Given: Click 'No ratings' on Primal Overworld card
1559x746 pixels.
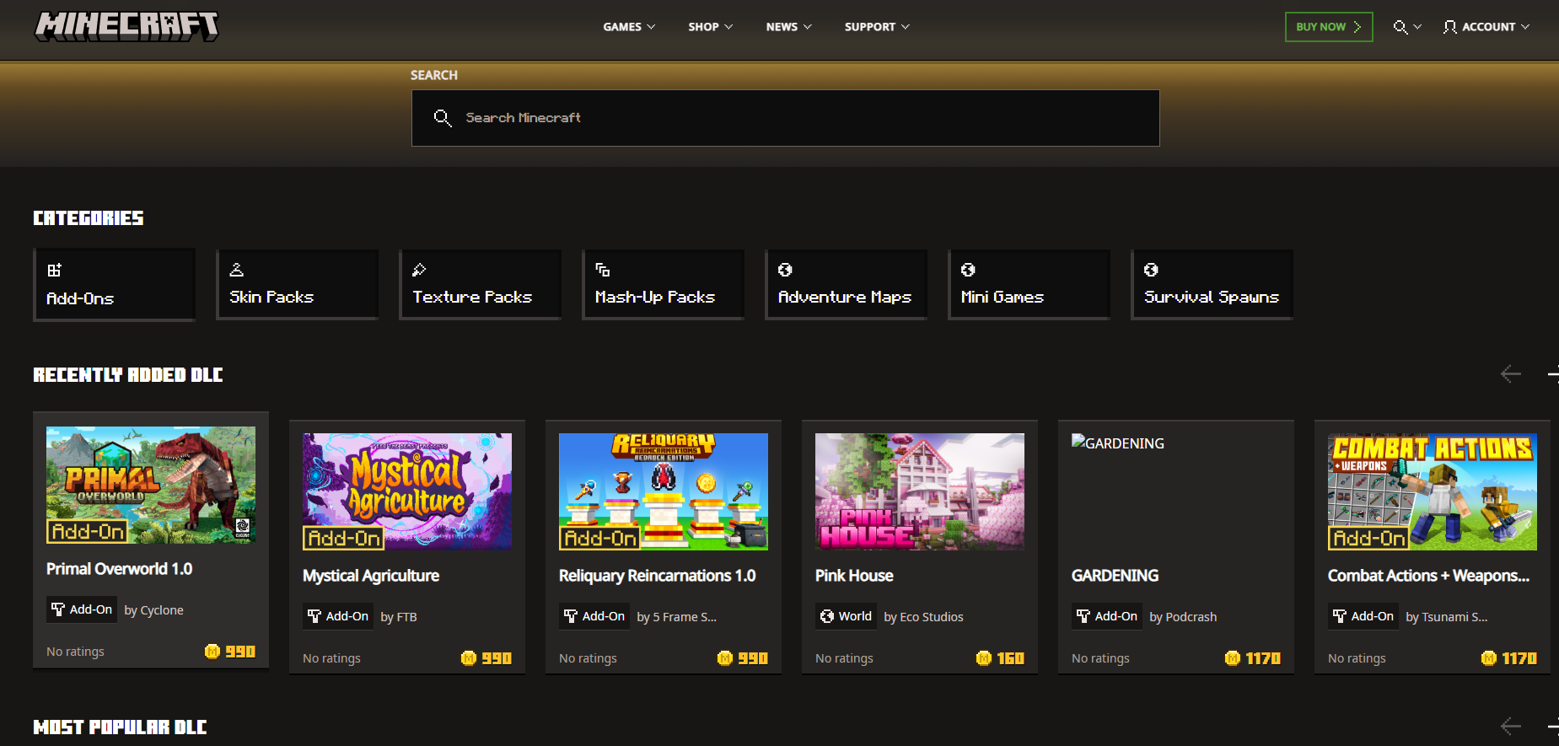Looking at the screenshot, I should (76, 652).
